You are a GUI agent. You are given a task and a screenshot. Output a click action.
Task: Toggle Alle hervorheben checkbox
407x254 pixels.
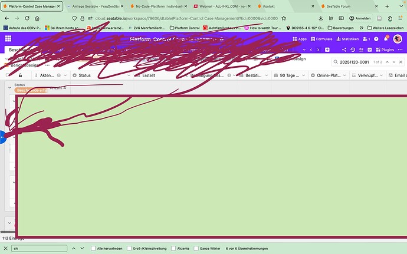[x=93, y=248]
